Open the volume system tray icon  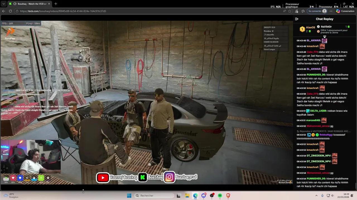(332, 196)
